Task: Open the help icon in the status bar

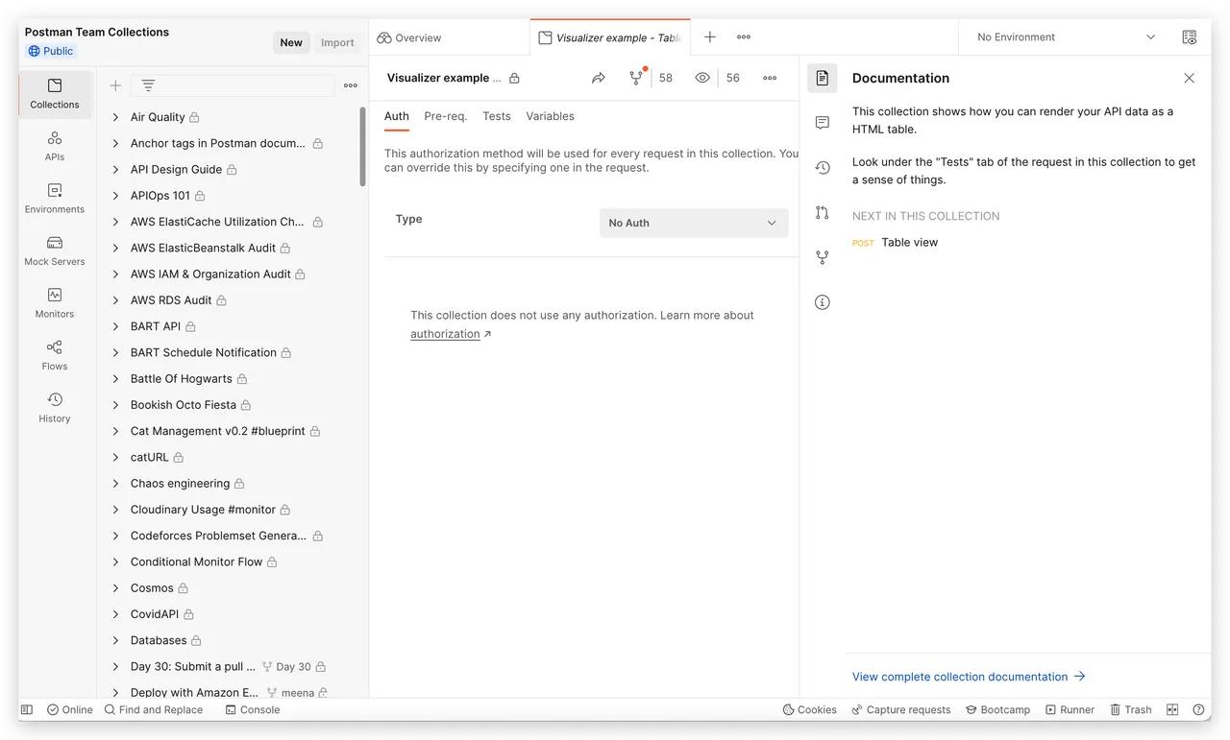Action: coord(1198,710)
